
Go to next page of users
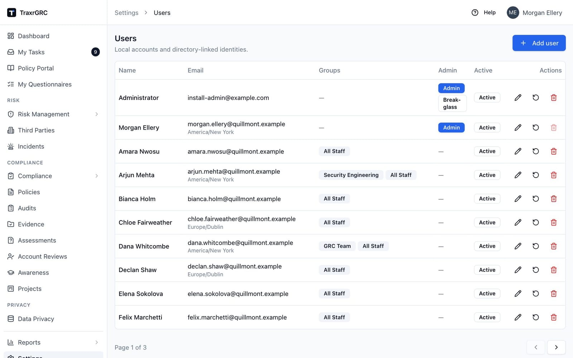pos(556,347)
